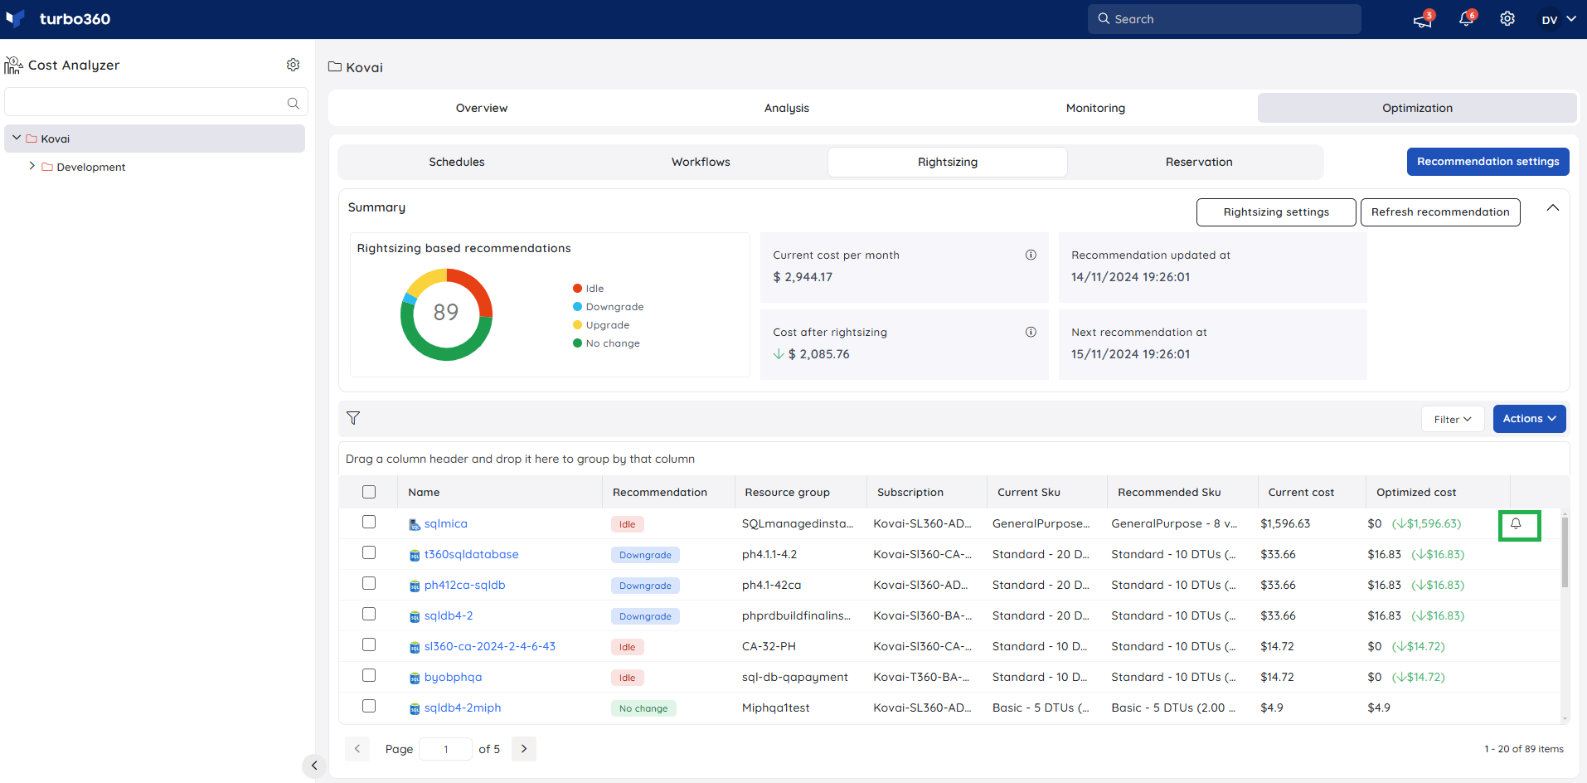Open the byobphqa resource link
This screenshot has width=1587, height=783.
click(x=453, y=677)
